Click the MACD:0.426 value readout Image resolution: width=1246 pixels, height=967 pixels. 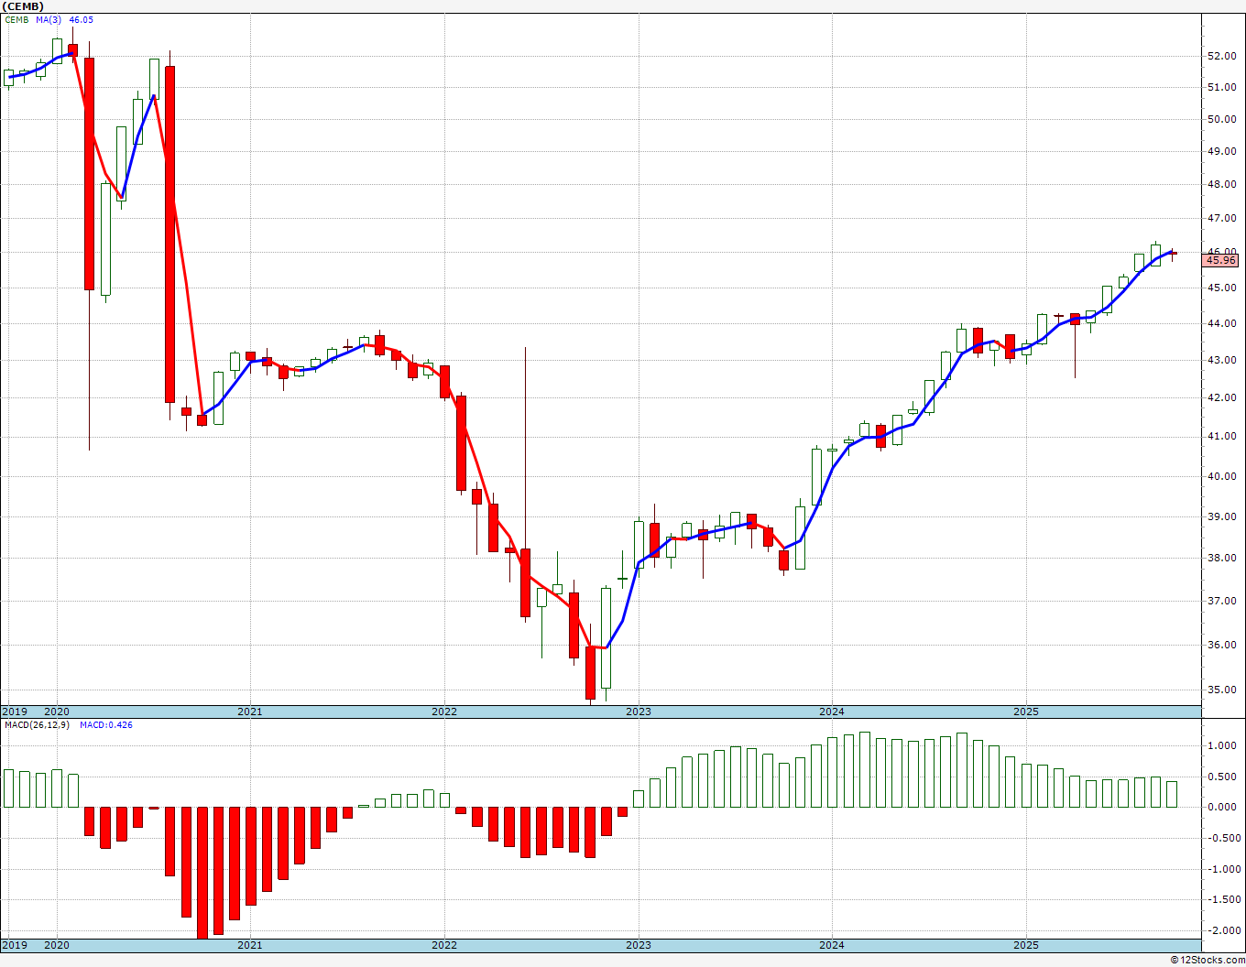(x=106, y=725)
